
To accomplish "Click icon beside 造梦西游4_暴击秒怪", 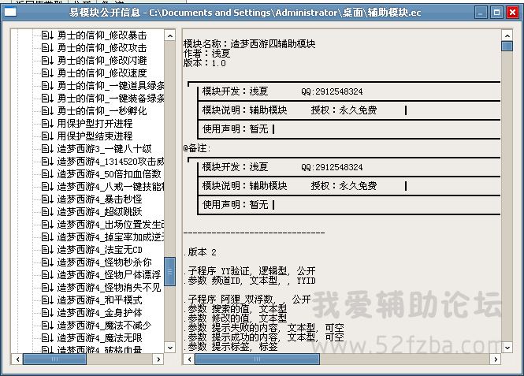I will [x=47, y=199].
